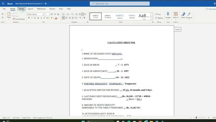Open document title options chevron

(x=48, y=4)
